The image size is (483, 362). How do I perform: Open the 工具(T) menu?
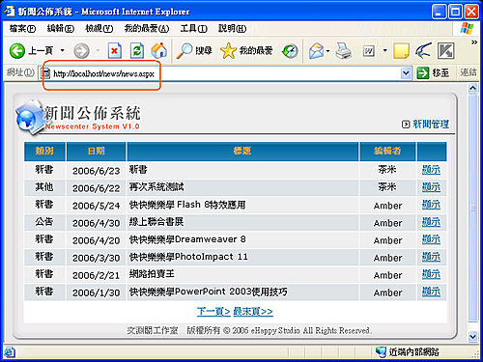193,29
